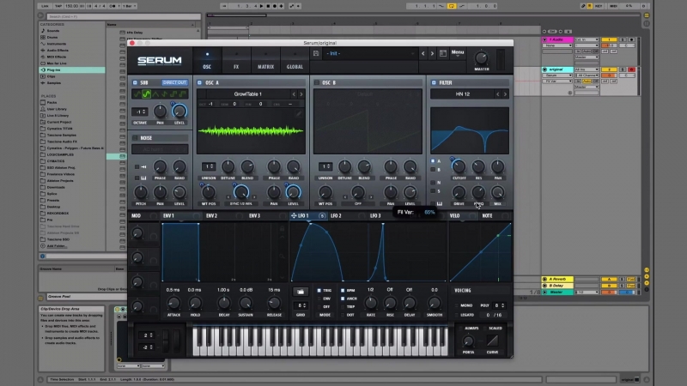Open the HN 12 filter type menu
Image resolution: width=687 pixels, height=386 pixels.
(x=463, y=94)
